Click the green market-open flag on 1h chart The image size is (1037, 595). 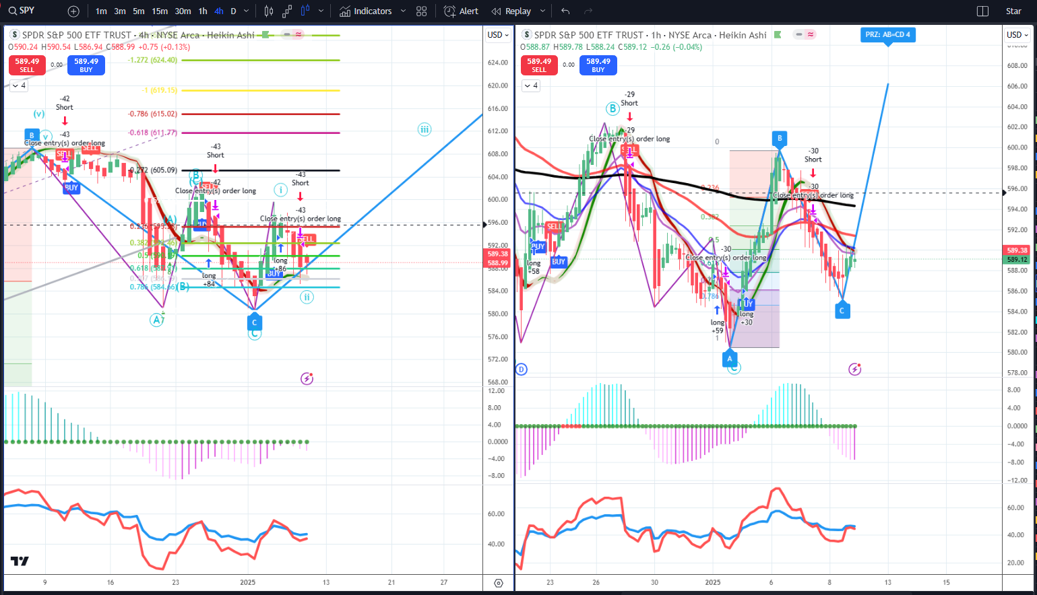(x=778, y=35)
